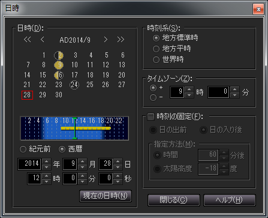Increase year value with up spinner
The height and width of the screenshot is (218, 268).
[x=47, y=162]
